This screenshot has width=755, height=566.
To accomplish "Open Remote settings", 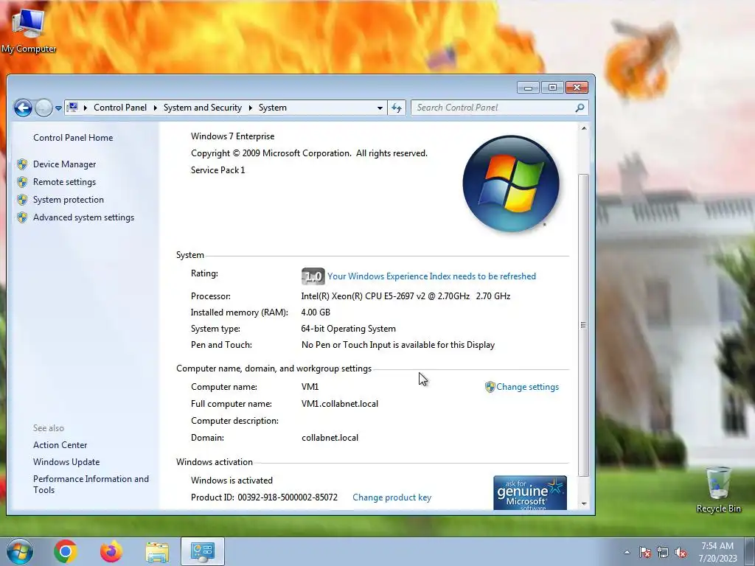I will tap(65, 182).
